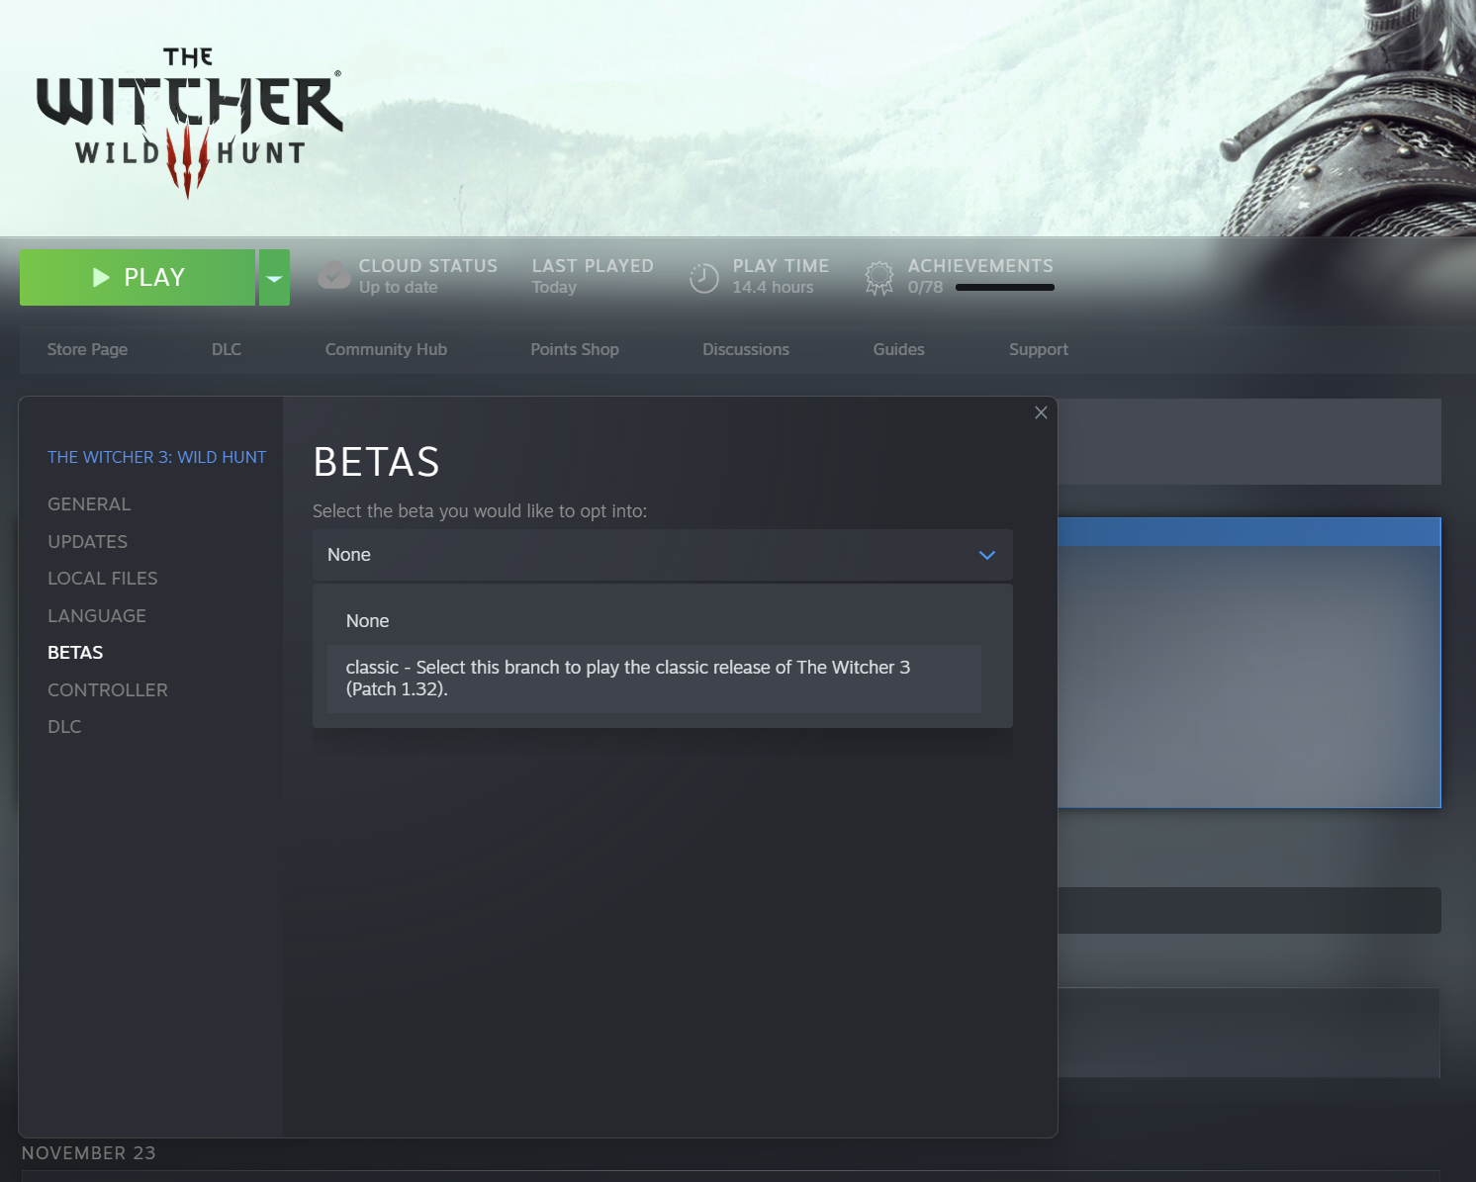Click the green play triangle icon
The image size is (1476, 1182).
pyautogui.click(x=99, y=277)
